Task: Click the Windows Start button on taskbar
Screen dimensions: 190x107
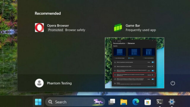Action: point(38,102)
